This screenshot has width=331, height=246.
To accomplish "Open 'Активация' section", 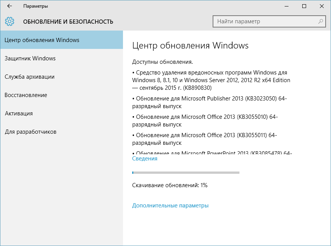I will tap(61, 113).
